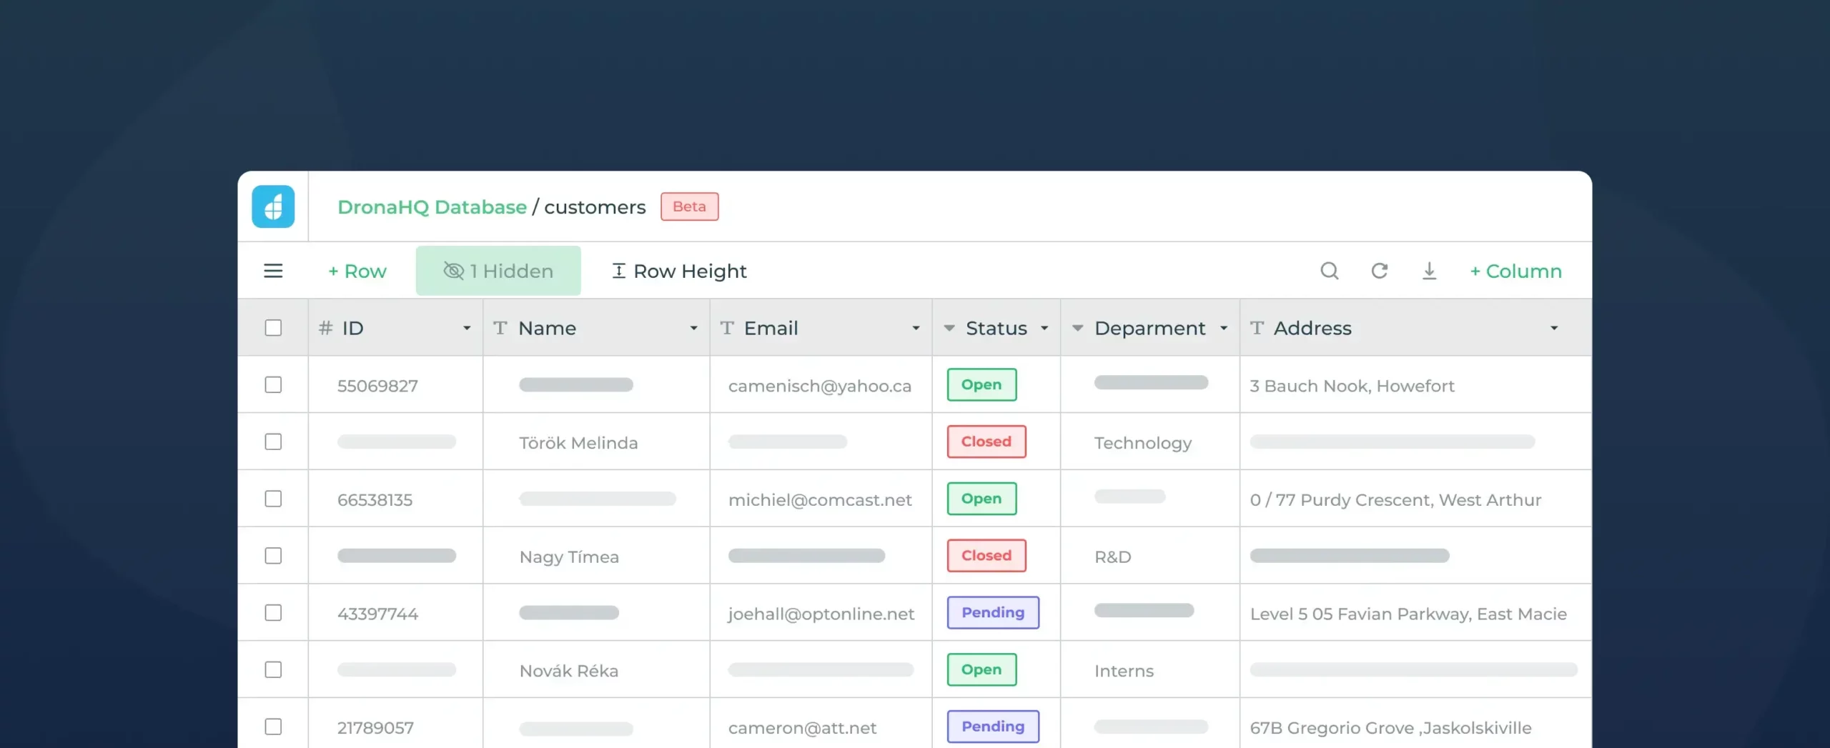Open the Address column dropdown arrow
This screenshot has height=748, width=1830.
point(1553,328)
